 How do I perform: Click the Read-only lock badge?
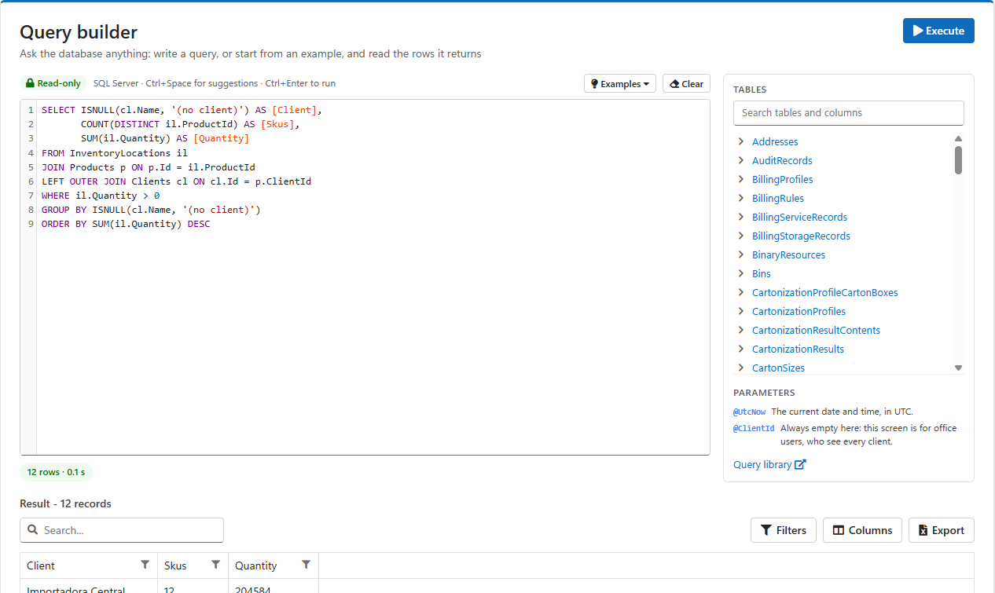(x=53, y=83)
